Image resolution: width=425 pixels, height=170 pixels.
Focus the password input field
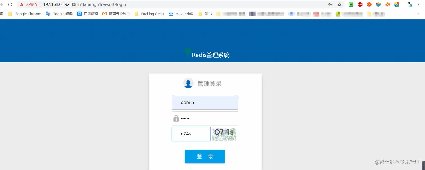[x=205, y=118]
